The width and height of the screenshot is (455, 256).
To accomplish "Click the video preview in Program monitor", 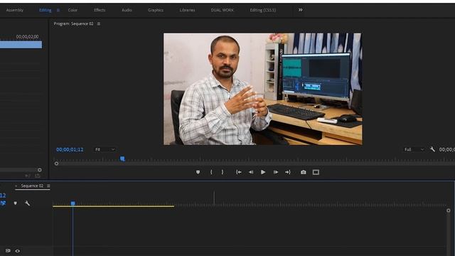I will pyautogui.click(x=262, y=89).
